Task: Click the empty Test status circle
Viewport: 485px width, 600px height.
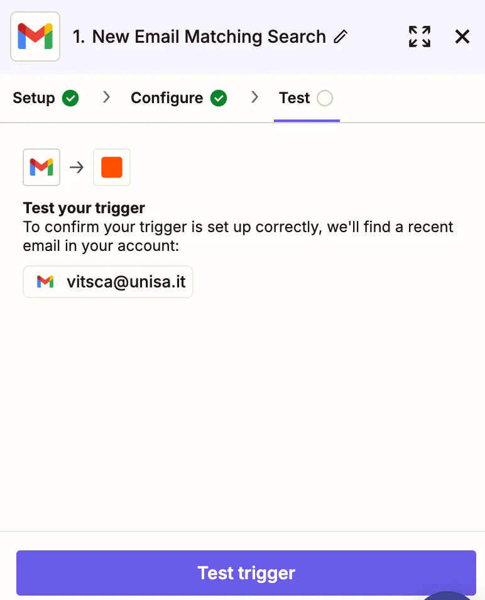Action: [x=325, y=98]
